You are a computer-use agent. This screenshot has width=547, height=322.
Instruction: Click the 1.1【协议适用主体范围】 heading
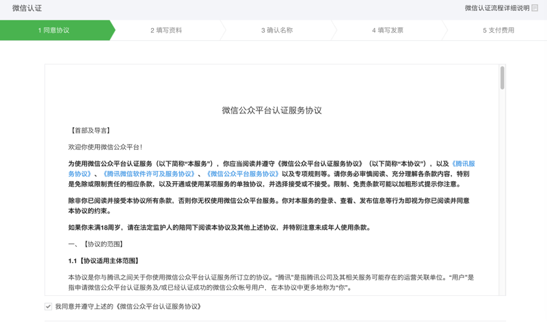pyautogui.click(x=105, y=261)
